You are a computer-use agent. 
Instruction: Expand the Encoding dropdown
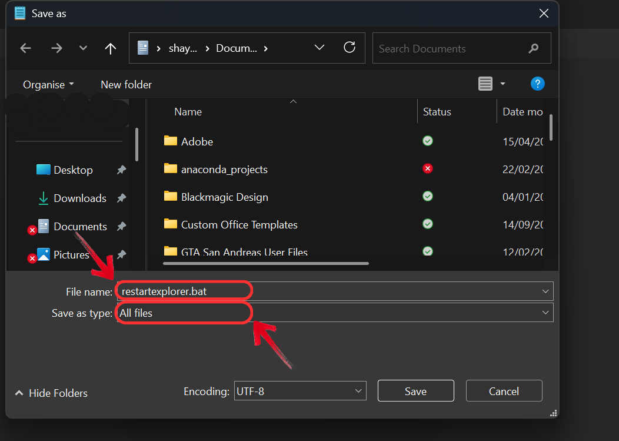[x=358, y=390]
